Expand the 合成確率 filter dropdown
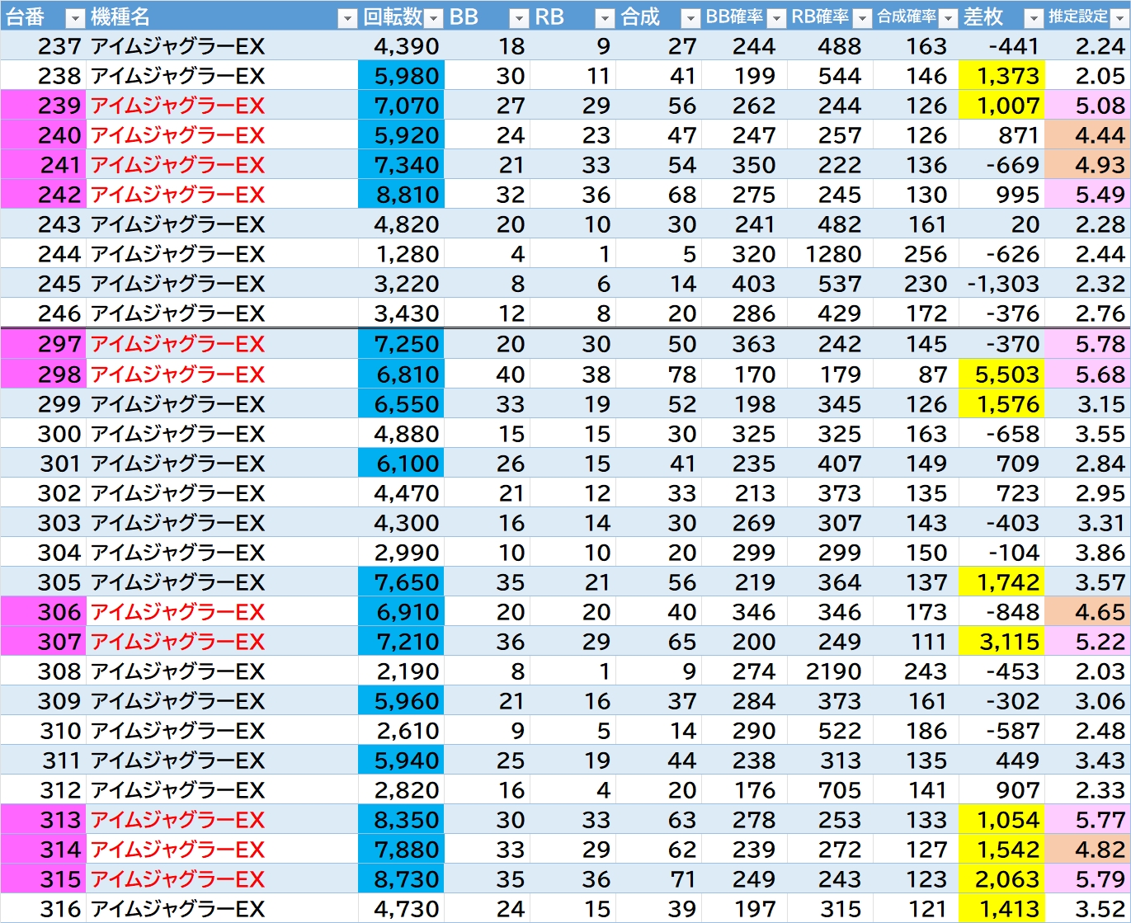 pos(948,17)
